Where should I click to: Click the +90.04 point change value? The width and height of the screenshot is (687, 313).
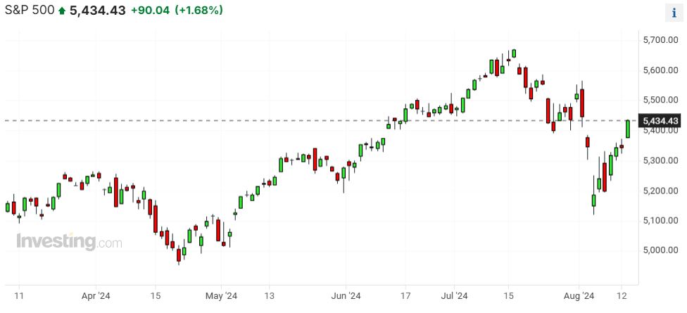click(150, 11)
